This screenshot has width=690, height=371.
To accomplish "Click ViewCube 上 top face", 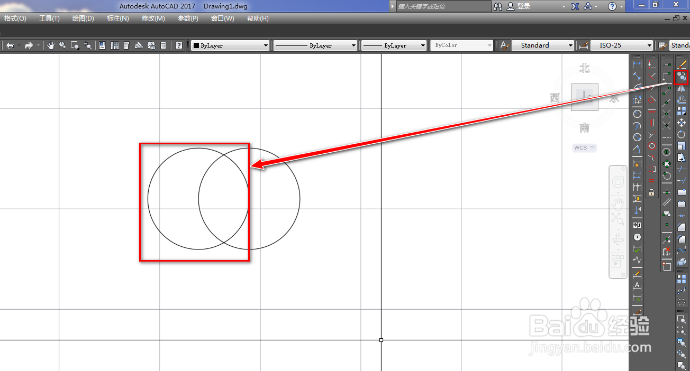I will (x=585, y=97).
